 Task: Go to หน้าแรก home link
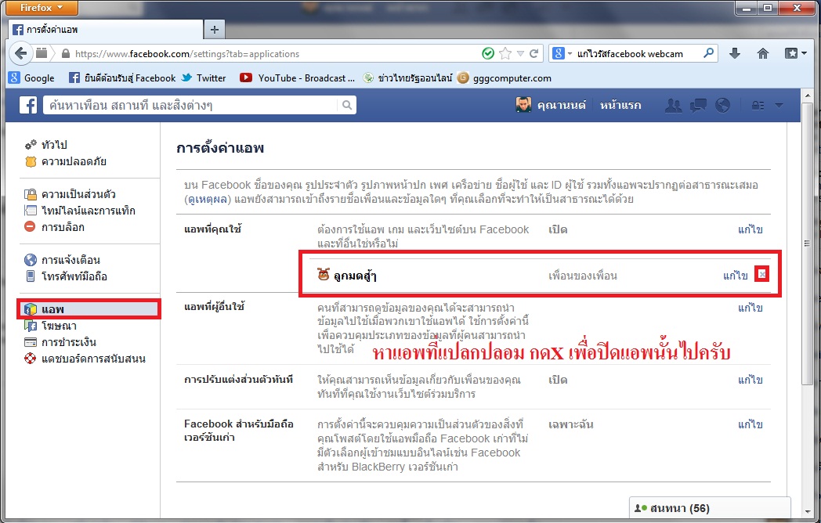pos(620,105)
